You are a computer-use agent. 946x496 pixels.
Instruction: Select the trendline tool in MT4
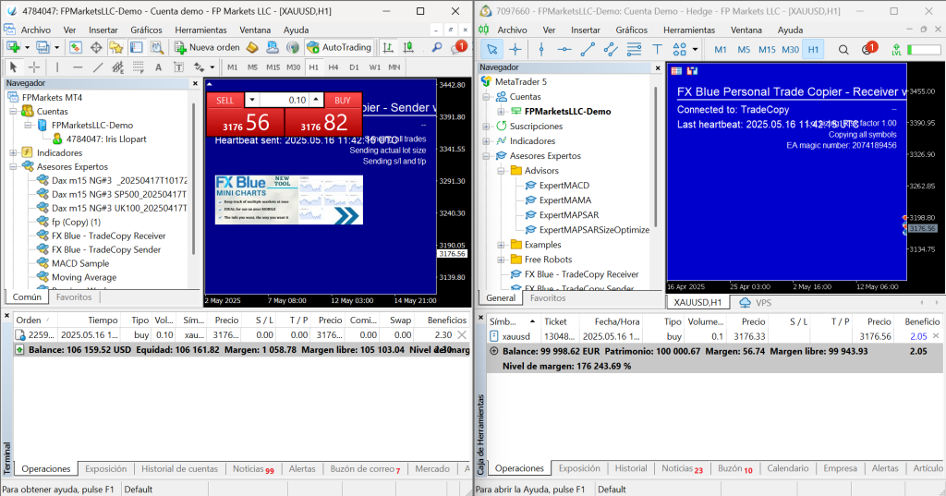98,67
